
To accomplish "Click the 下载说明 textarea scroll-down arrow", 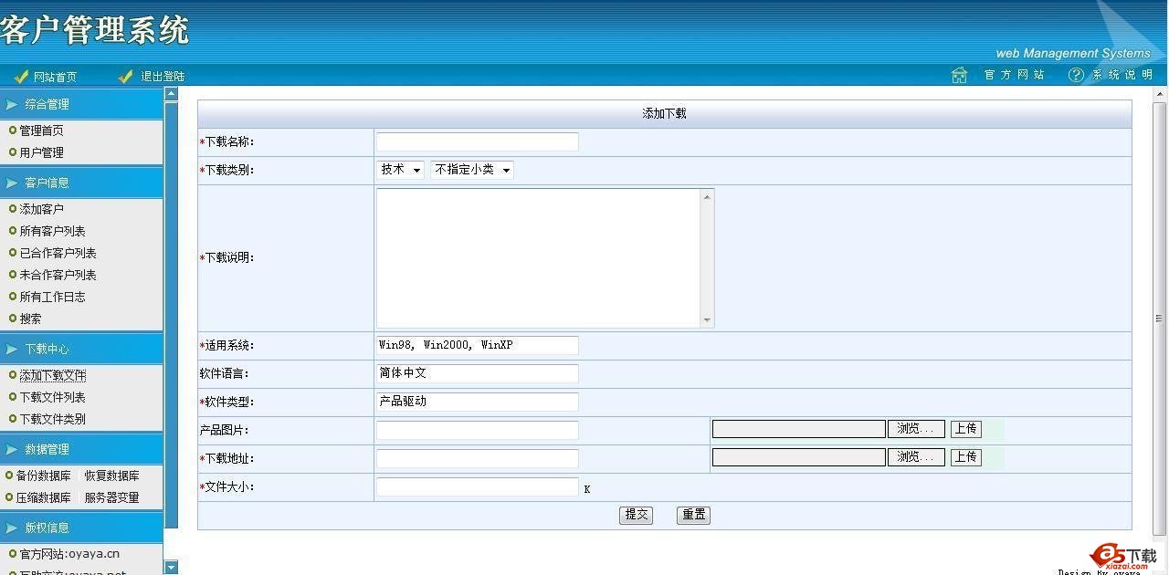I will tap(707, 320).
